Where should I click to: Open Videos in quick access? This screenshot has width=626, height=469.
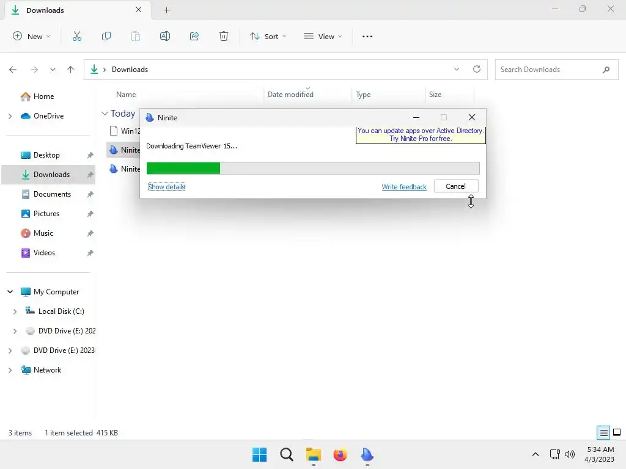click(x=44, y=253)
